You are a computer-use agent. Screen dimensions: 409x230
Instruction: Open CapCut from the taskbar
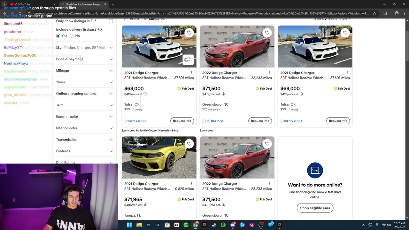click(176, 225)
